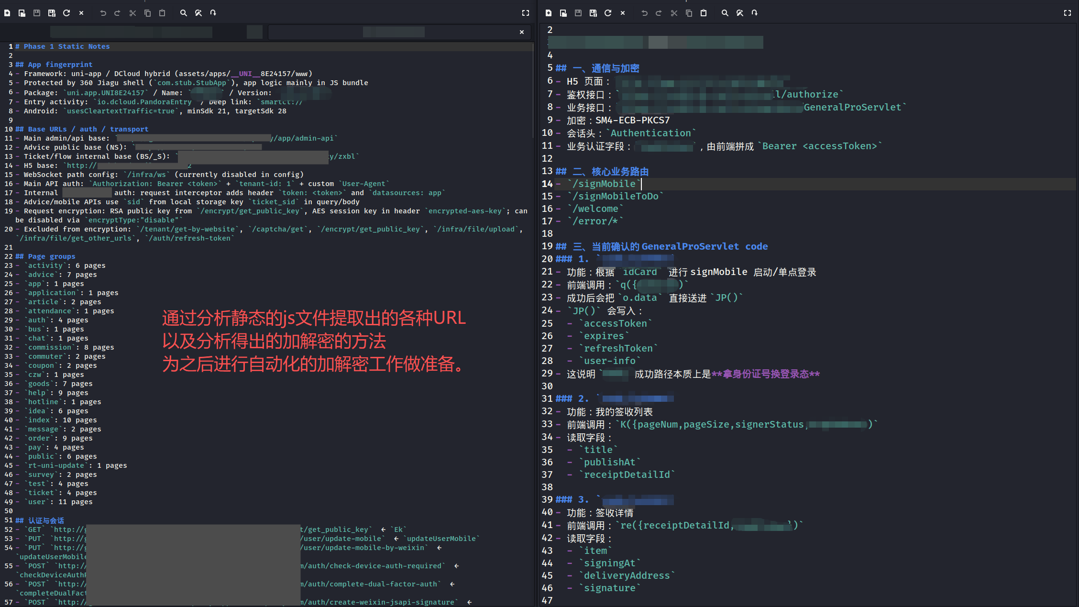Redo the edit in left editor
1079x607 pixels.
[117, 13]
